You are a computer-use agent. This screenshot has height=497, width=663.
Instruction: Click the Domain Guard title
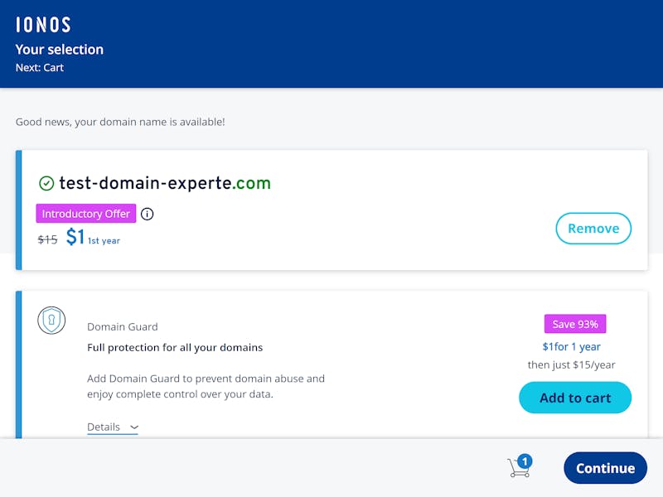point(122,326)
